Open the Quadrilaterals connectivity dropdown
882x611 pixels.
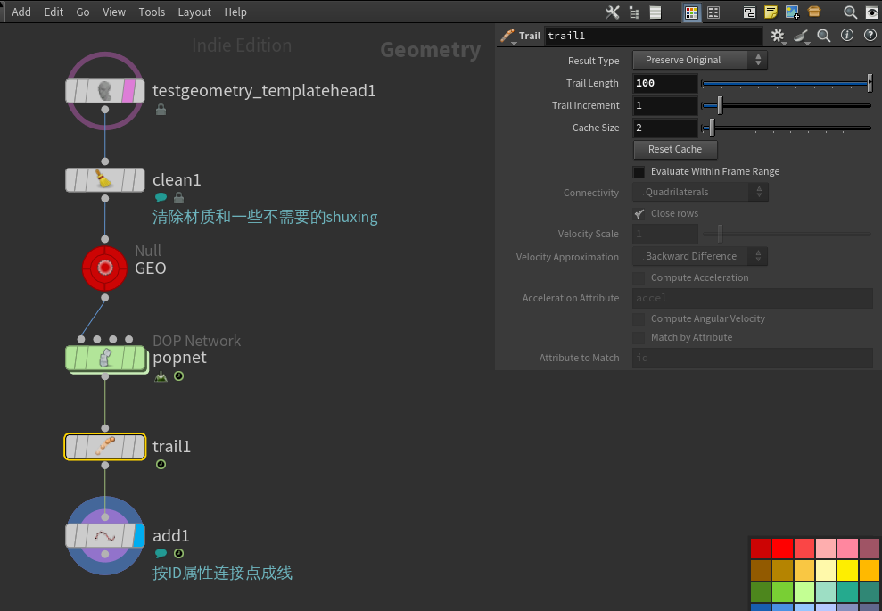(x=699, y=192)
